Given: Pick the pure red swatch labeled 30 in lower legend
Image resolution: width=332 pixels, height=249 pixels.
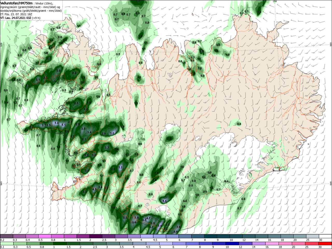Looking at the screenshot, I should coord(325,244).
